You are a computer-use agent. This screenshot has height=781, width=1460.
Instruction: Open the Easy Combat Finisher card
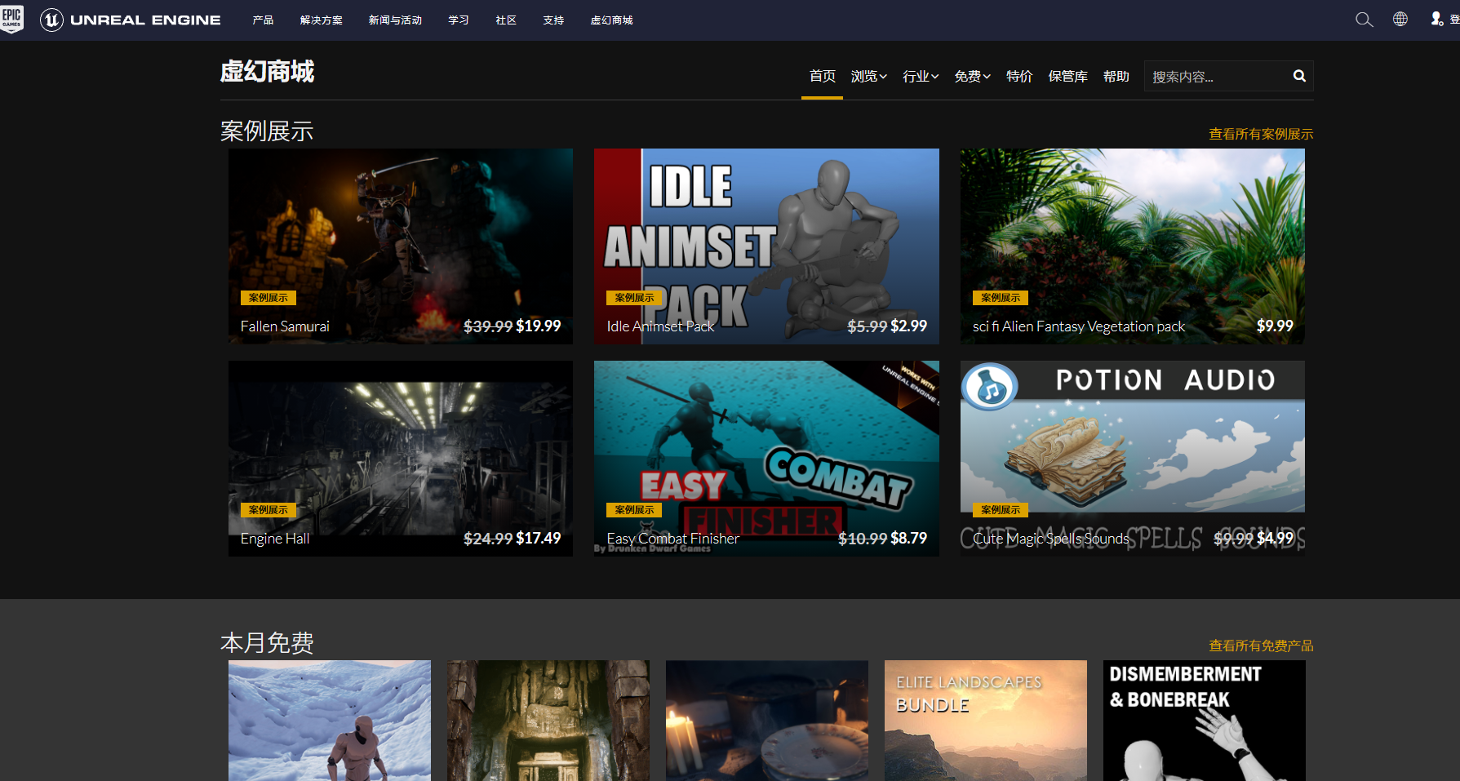pyautogui.click(x=766, y=458)
